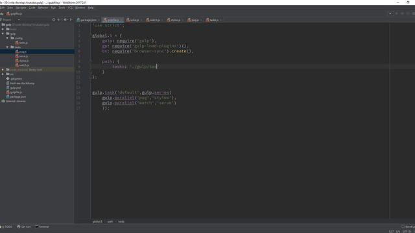Click the collapse-all icon in Project panel header
Viewport: 415px width, 233px height.
tap(59, 19)
